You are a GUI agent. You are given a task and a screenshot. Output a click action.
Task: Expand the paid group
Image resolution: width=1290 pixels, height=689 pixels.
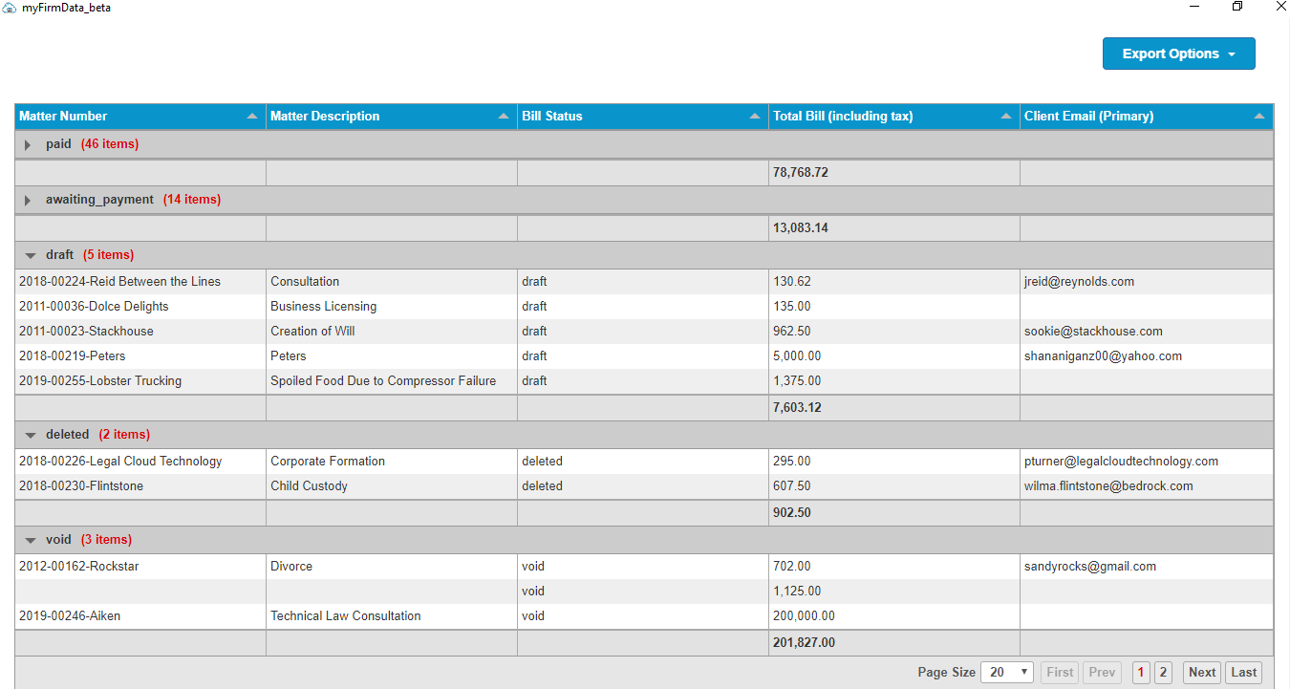[29, 145]
